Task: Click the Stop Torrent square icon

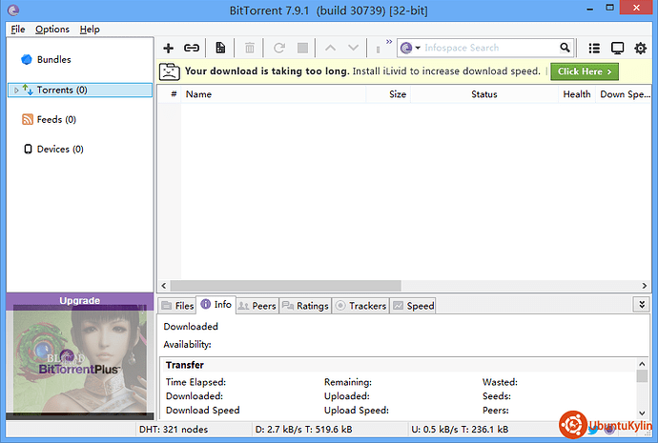Action: [x=302, y=49]
